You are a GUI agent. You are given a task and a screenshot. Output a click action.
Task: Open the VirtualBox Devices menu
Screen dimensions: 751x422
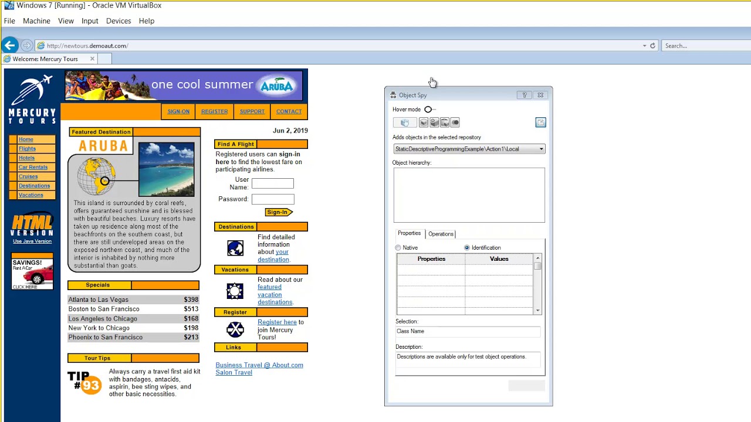(119, 21)
